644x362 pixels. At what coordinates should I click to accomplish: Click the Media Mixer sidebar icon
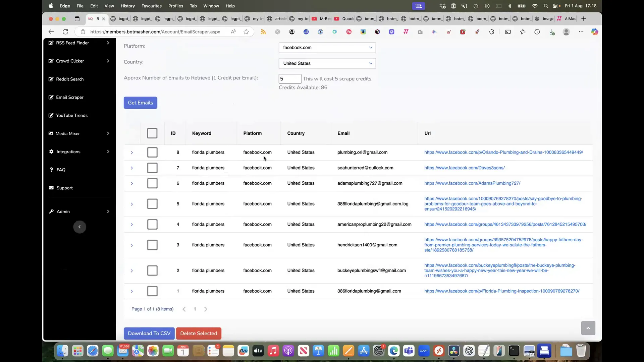click(51, 133)
